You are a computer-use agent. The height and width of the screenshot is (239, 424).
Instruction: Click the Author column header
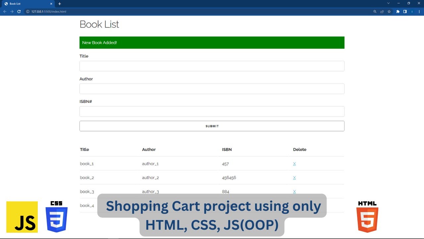pos(149,149)
